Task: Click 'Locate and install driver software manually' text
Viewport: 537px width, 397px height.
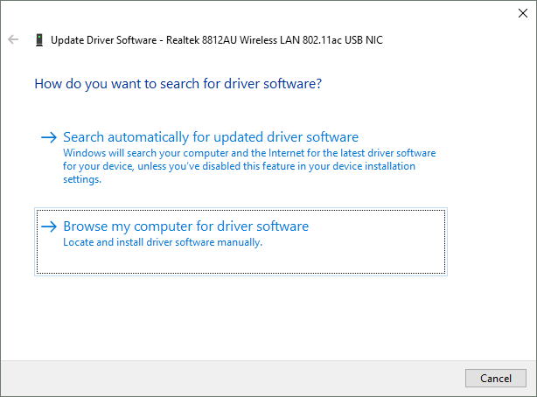Action: click(x=163, y=242)
